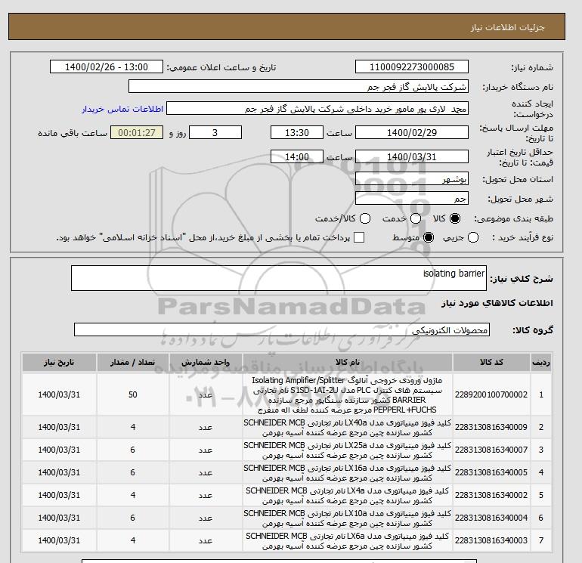Click the نام کالا column header

click(x=348, y=362)
